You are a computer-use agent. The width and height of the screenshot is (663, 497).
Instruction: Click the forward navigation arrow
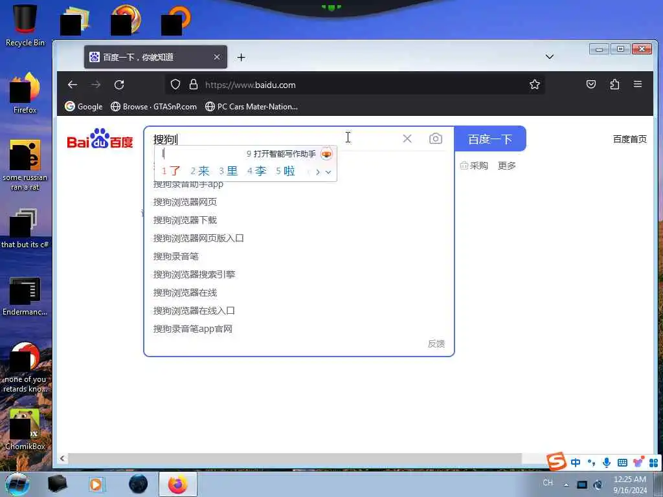pyautogui.click(x=96, y=85)
